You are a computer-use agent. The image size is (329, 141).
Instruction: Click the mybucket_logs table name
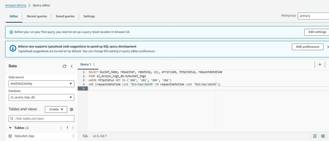pos(24,136)
